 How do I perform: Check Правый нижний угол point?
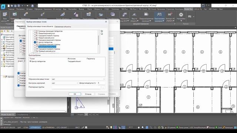click(x=35, y=51)
